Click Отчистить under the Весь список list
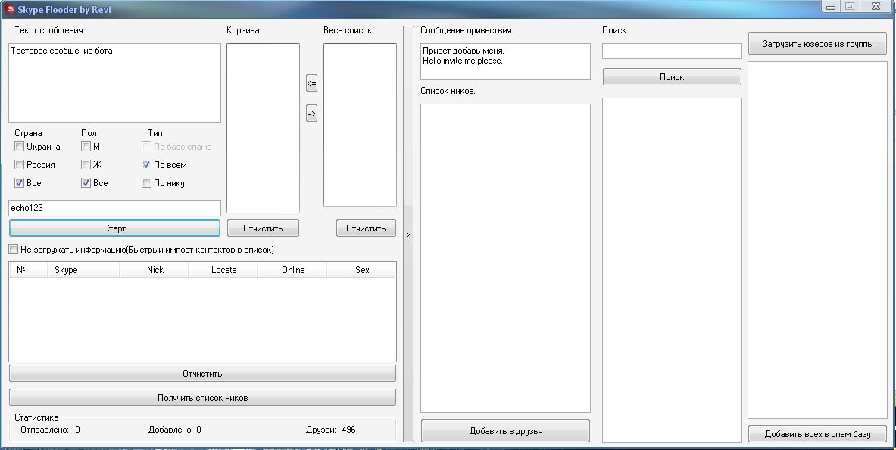896x450 pixels. [366, 228]
